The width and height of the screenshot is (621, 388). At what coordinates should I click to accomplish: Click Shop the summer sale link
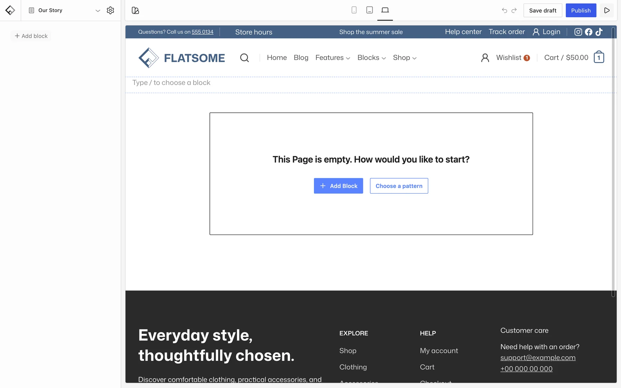pyautogui.click(x=371, y=32)
